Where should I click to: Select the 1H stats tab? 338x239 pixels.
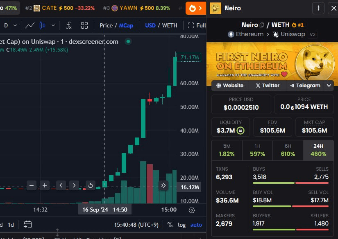[257, 150]
